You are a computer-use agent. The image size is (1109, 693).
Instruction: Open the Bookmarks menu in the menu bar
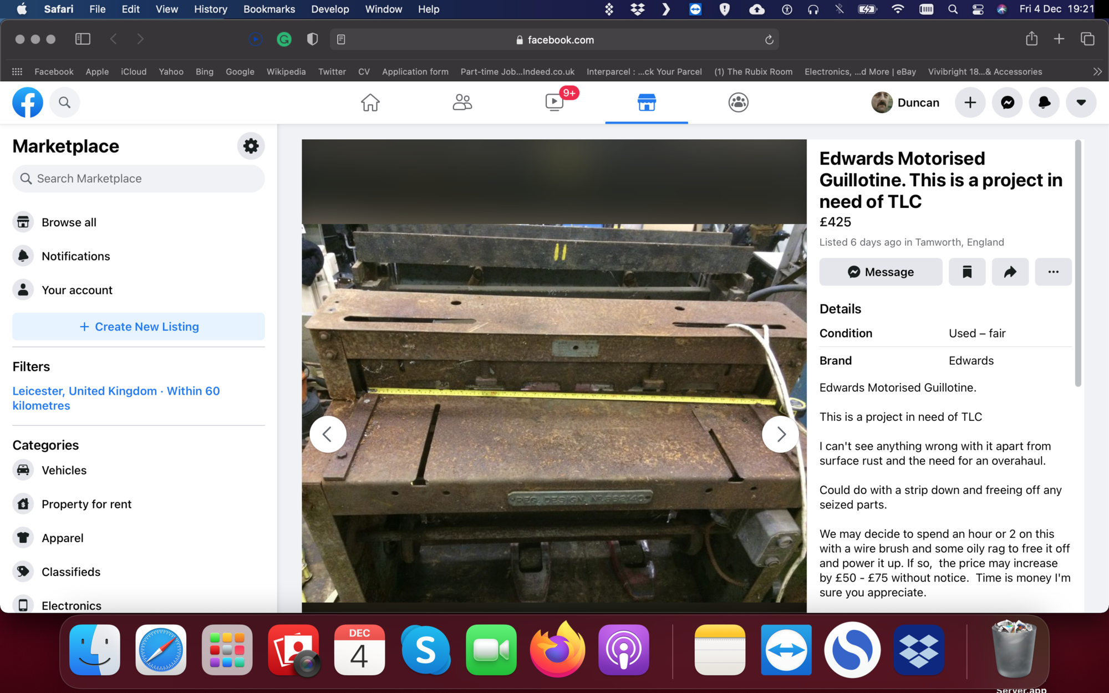[269, 9]
